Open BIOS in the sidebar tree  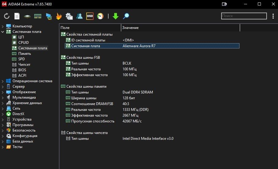point(22,70)
